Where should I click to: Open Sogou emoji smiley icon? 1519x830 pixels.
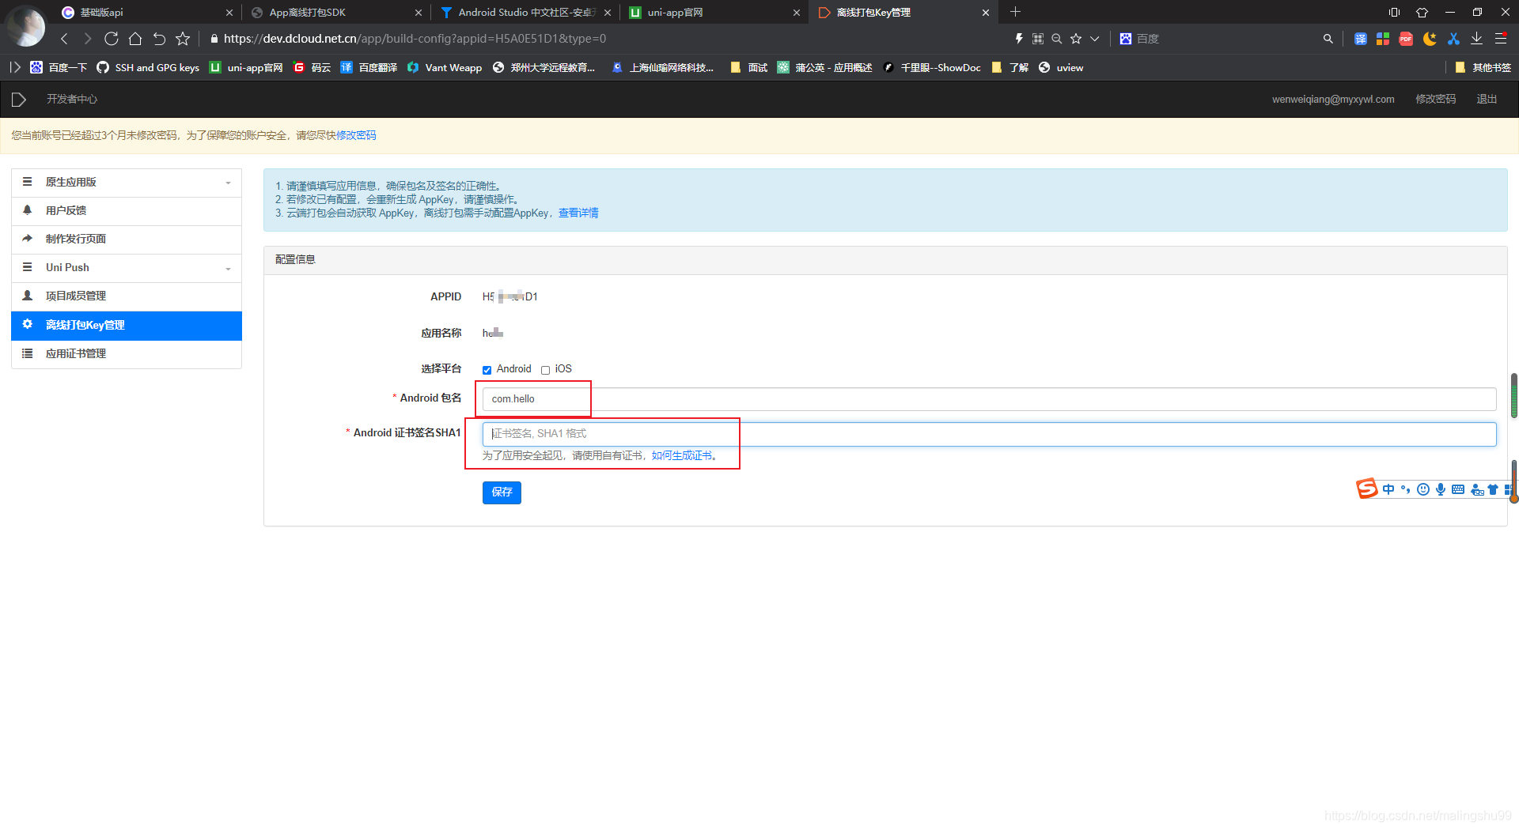pyautogui.click(x=1423, y=489)
